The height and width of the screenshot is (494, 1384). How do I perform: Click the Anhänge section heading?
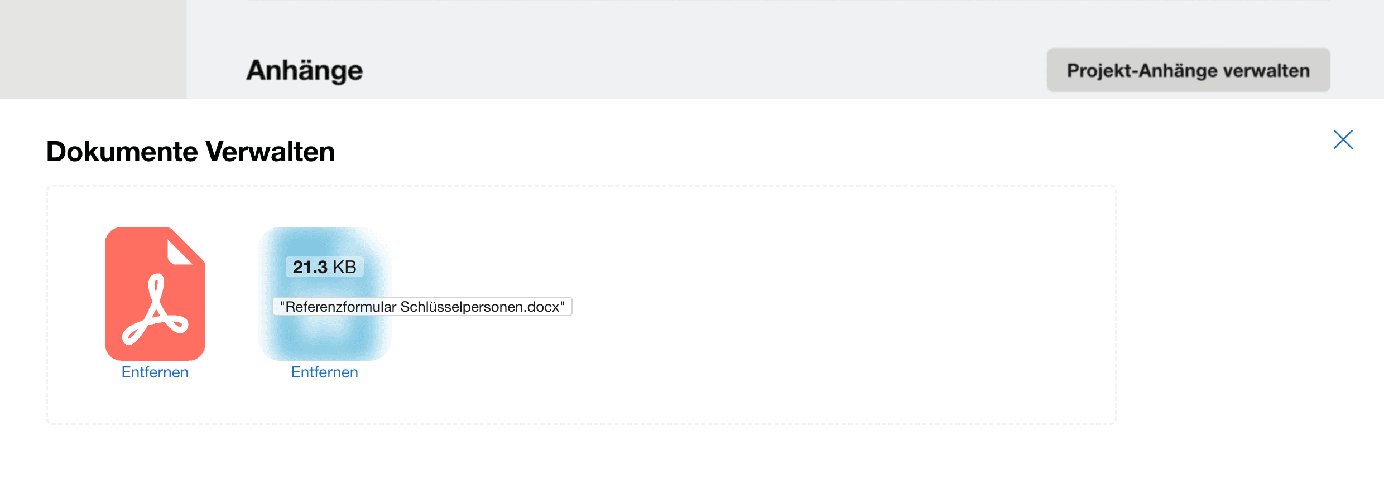[305, 71]
